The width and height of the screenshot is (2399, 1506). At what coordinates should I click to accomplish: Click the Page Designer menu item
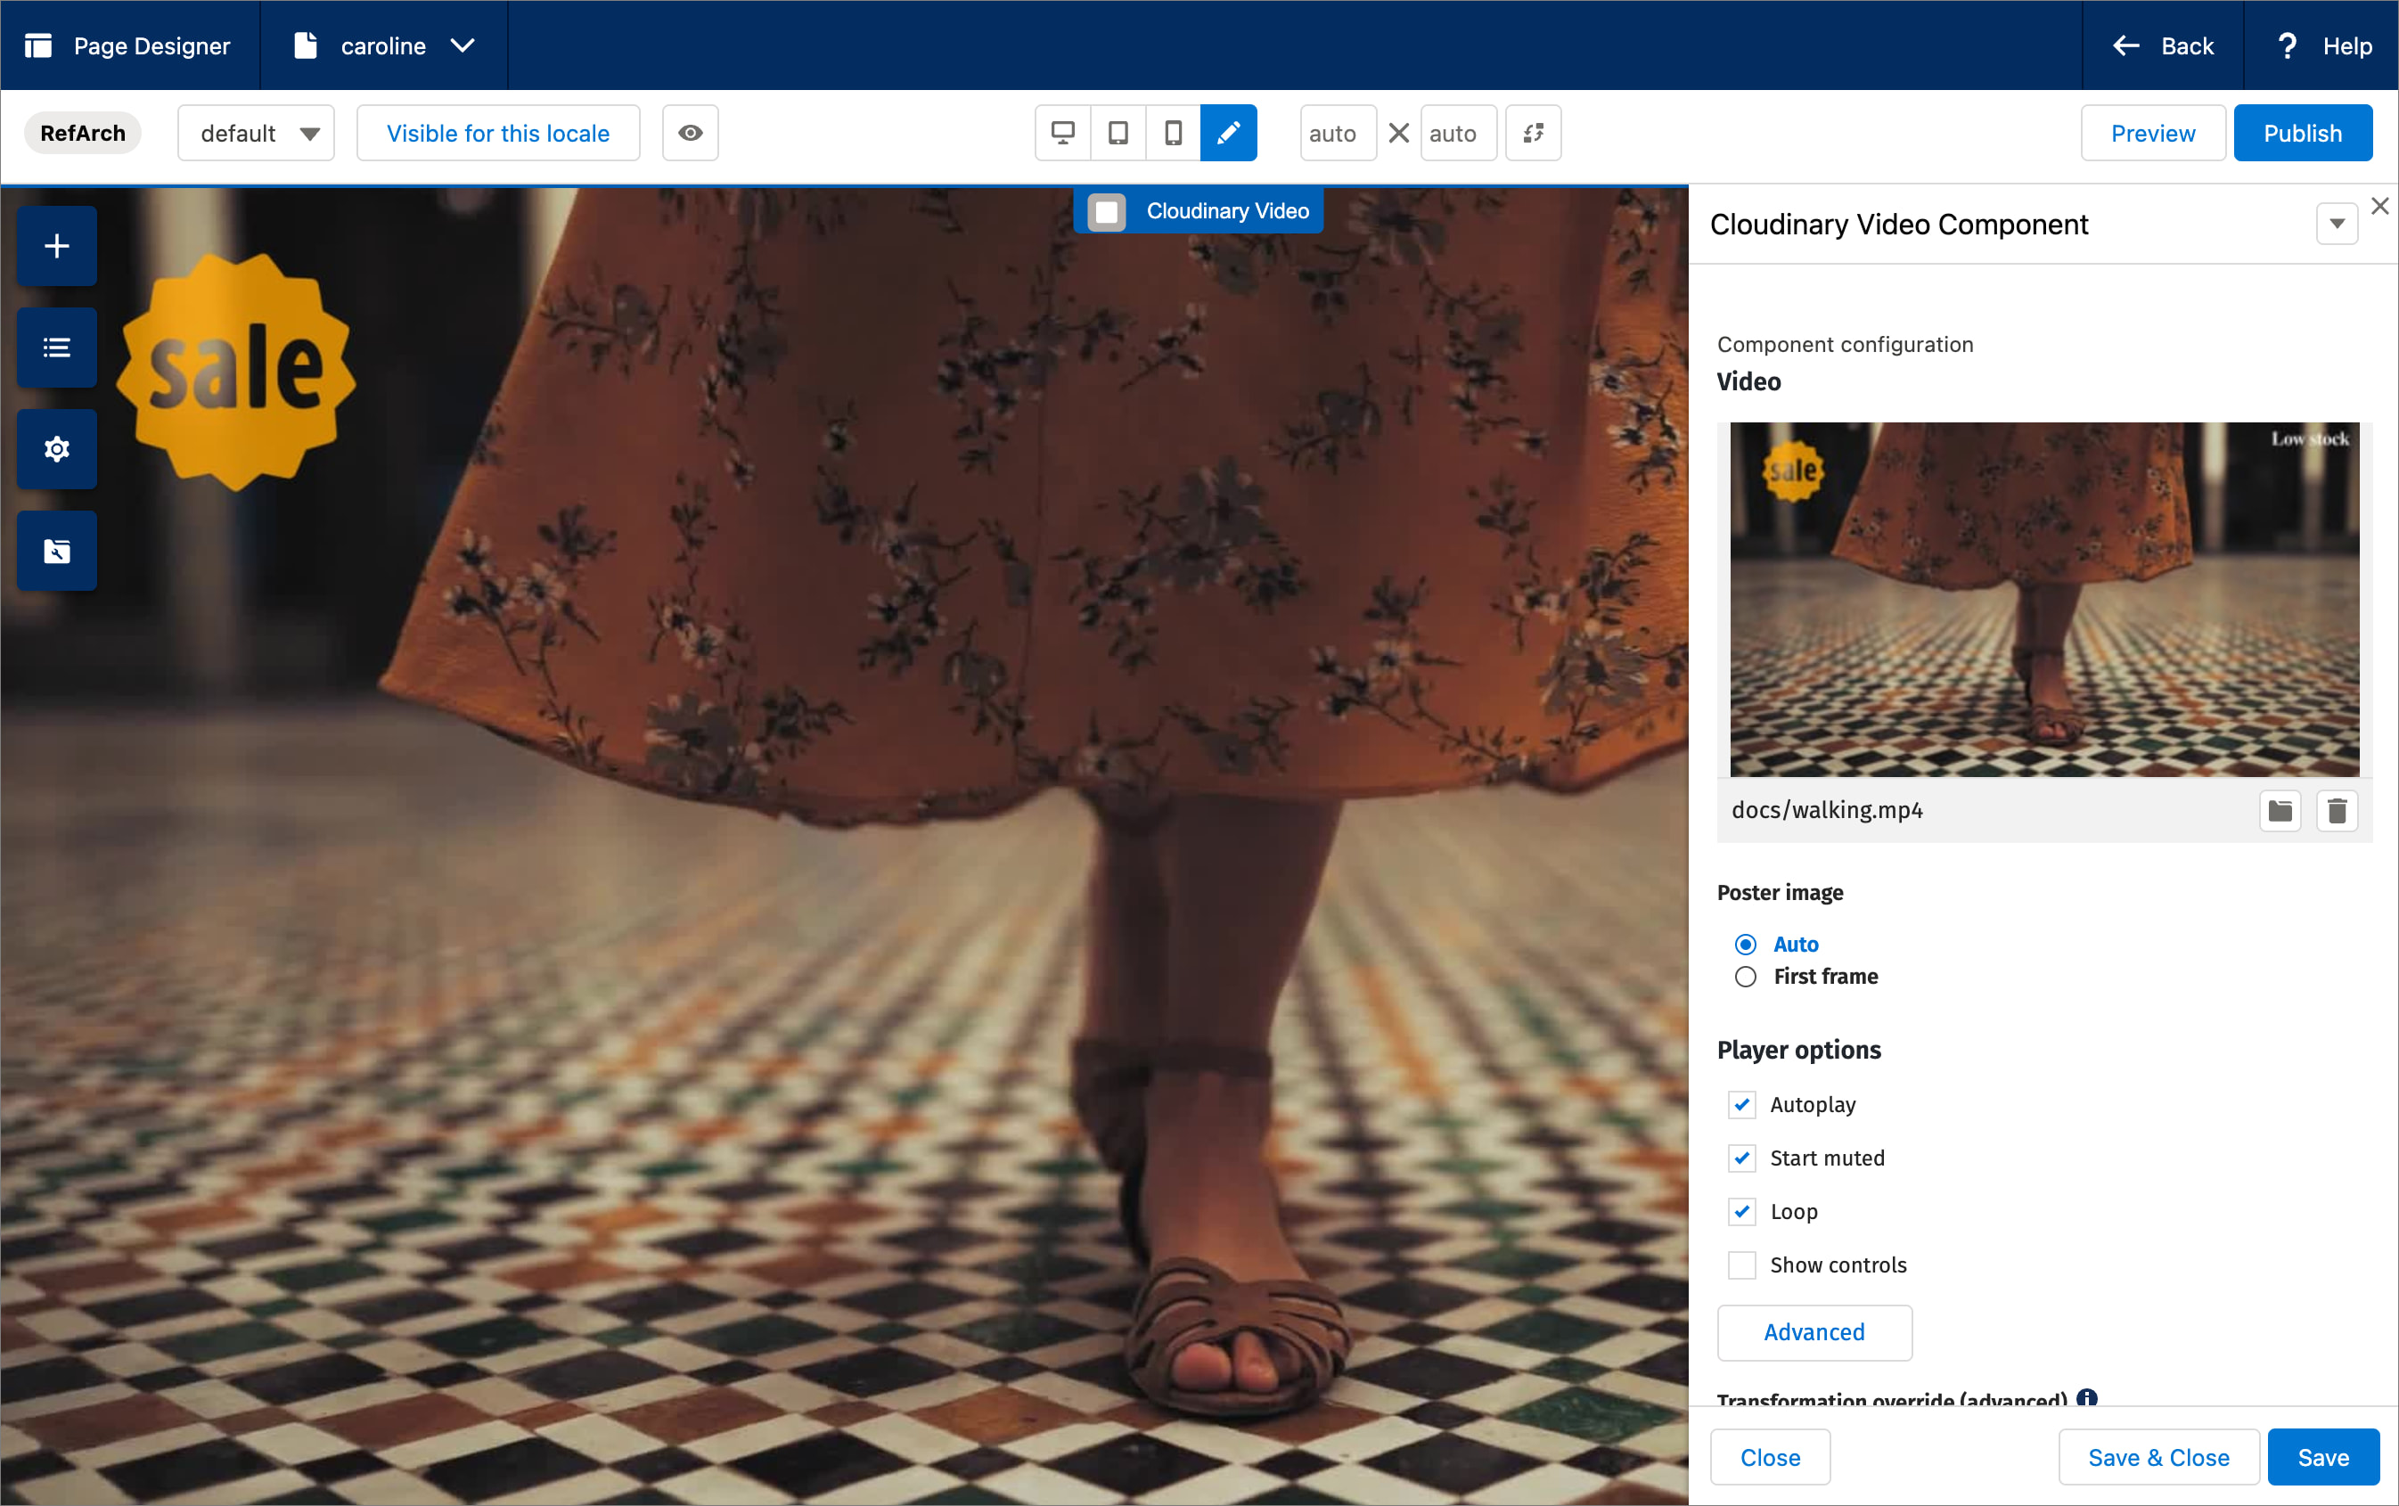(127, 45)
